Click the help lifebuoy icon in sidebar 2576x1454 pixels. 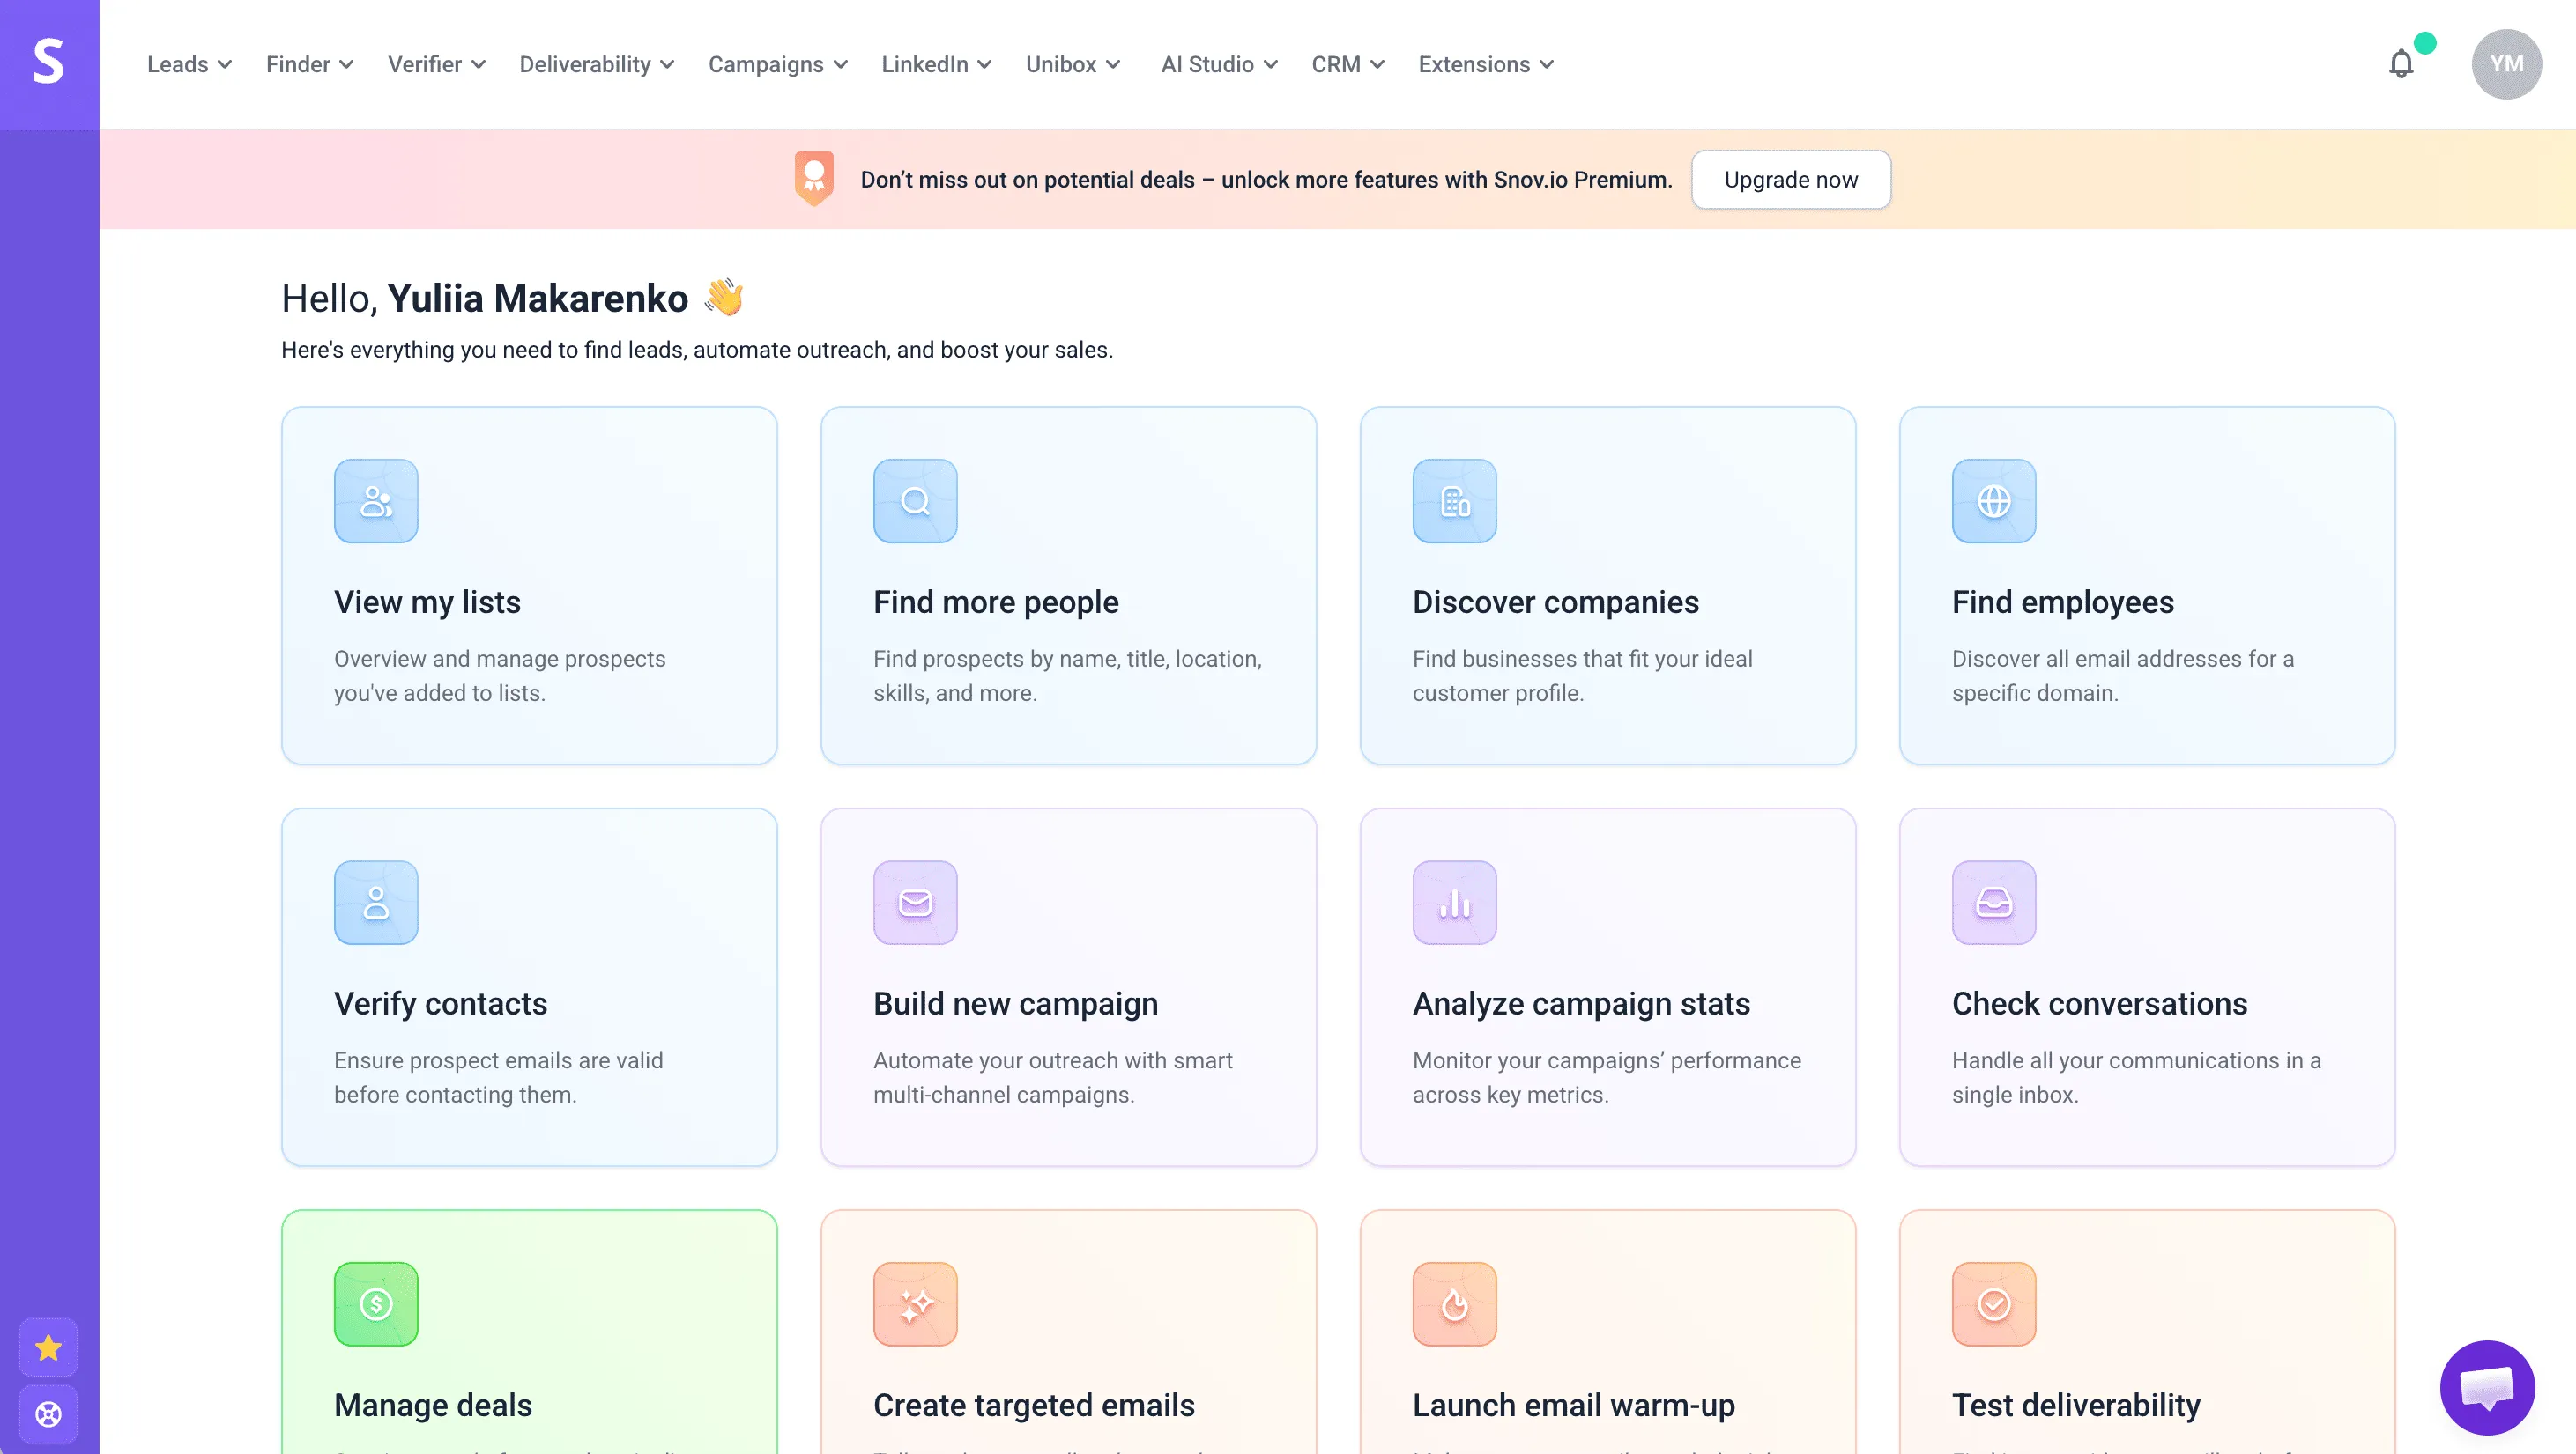[x=48, y=1413]
